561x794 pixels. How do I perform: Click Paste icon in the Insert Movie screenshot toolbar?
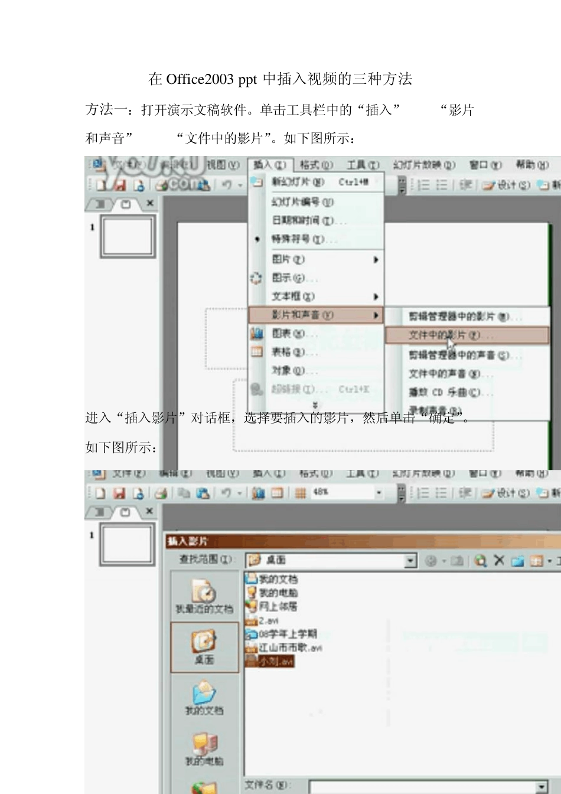click(203, 493)
